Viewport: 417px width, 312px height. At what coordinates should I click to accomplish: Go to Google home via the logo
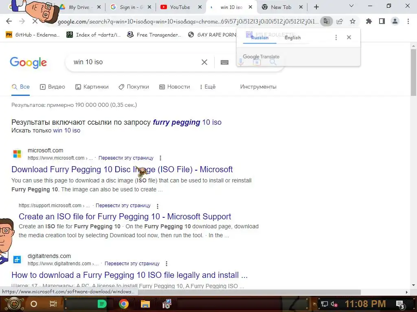tap(28, 63)
